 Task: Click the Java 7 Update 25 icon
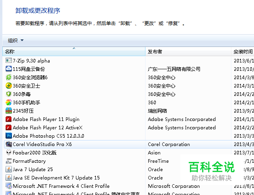click(9, 169)
